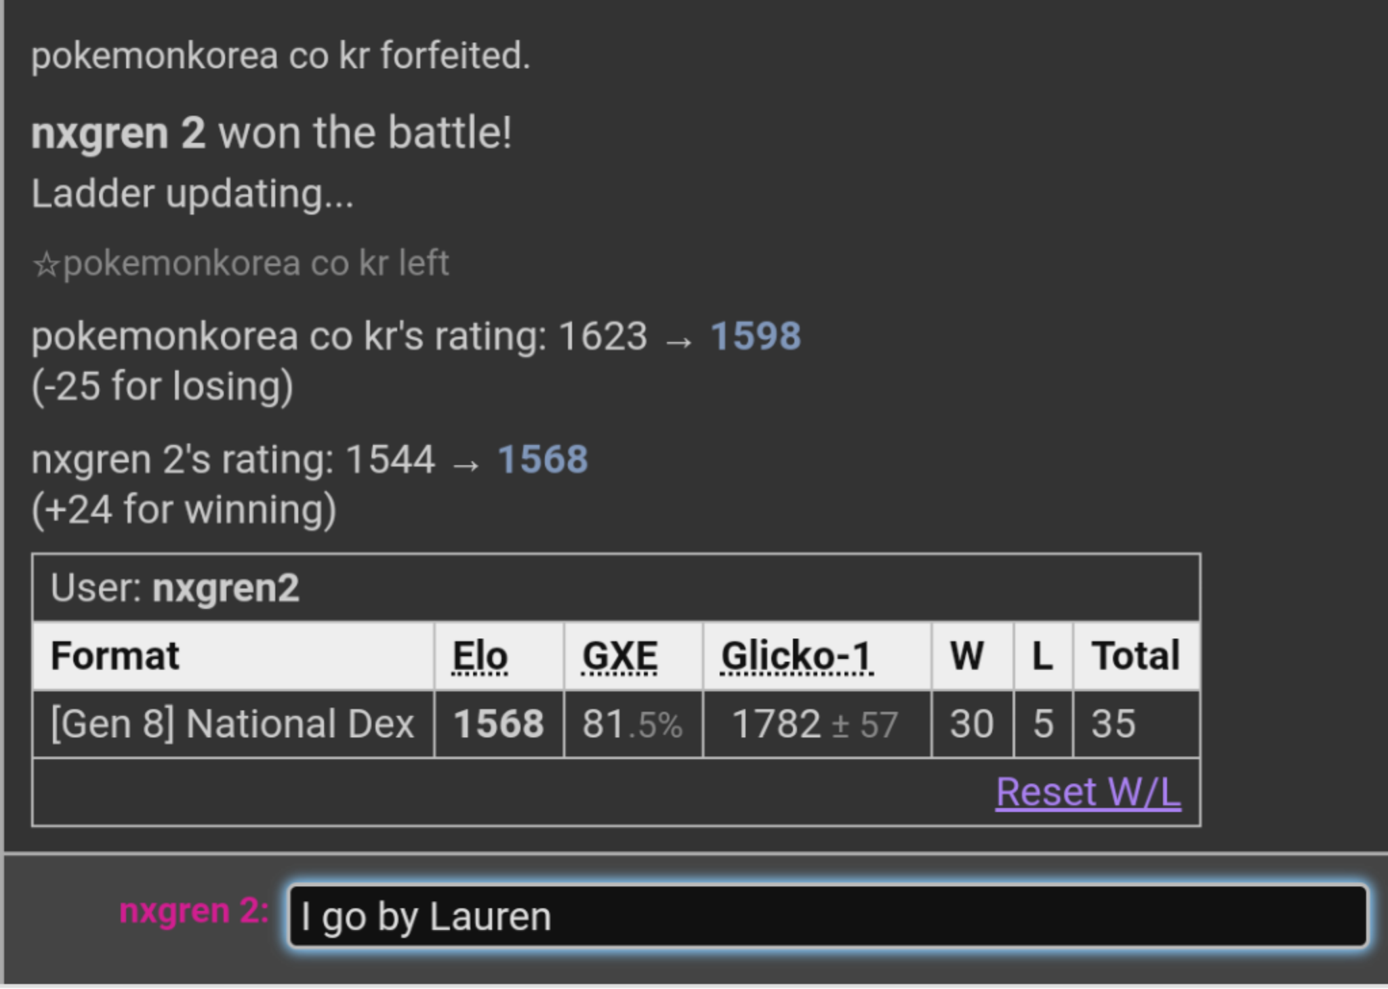Click the GXE percentage 81.5%
This screenshot has height=989, width=1388.
632,723
